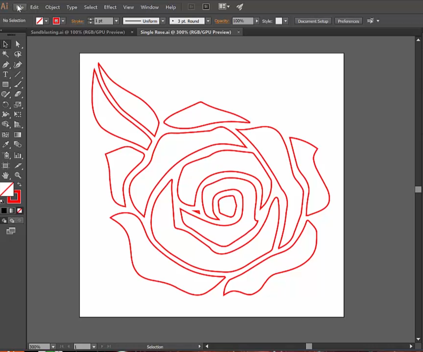The width and height of the screenshot is (423, 352).
Task: Swap the fill and stroke colors
Action: [x=19, y=184]
